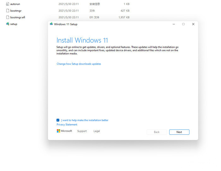Click the 安装信息 type for autorun
The image size is (221, 171).
[95, 4]
